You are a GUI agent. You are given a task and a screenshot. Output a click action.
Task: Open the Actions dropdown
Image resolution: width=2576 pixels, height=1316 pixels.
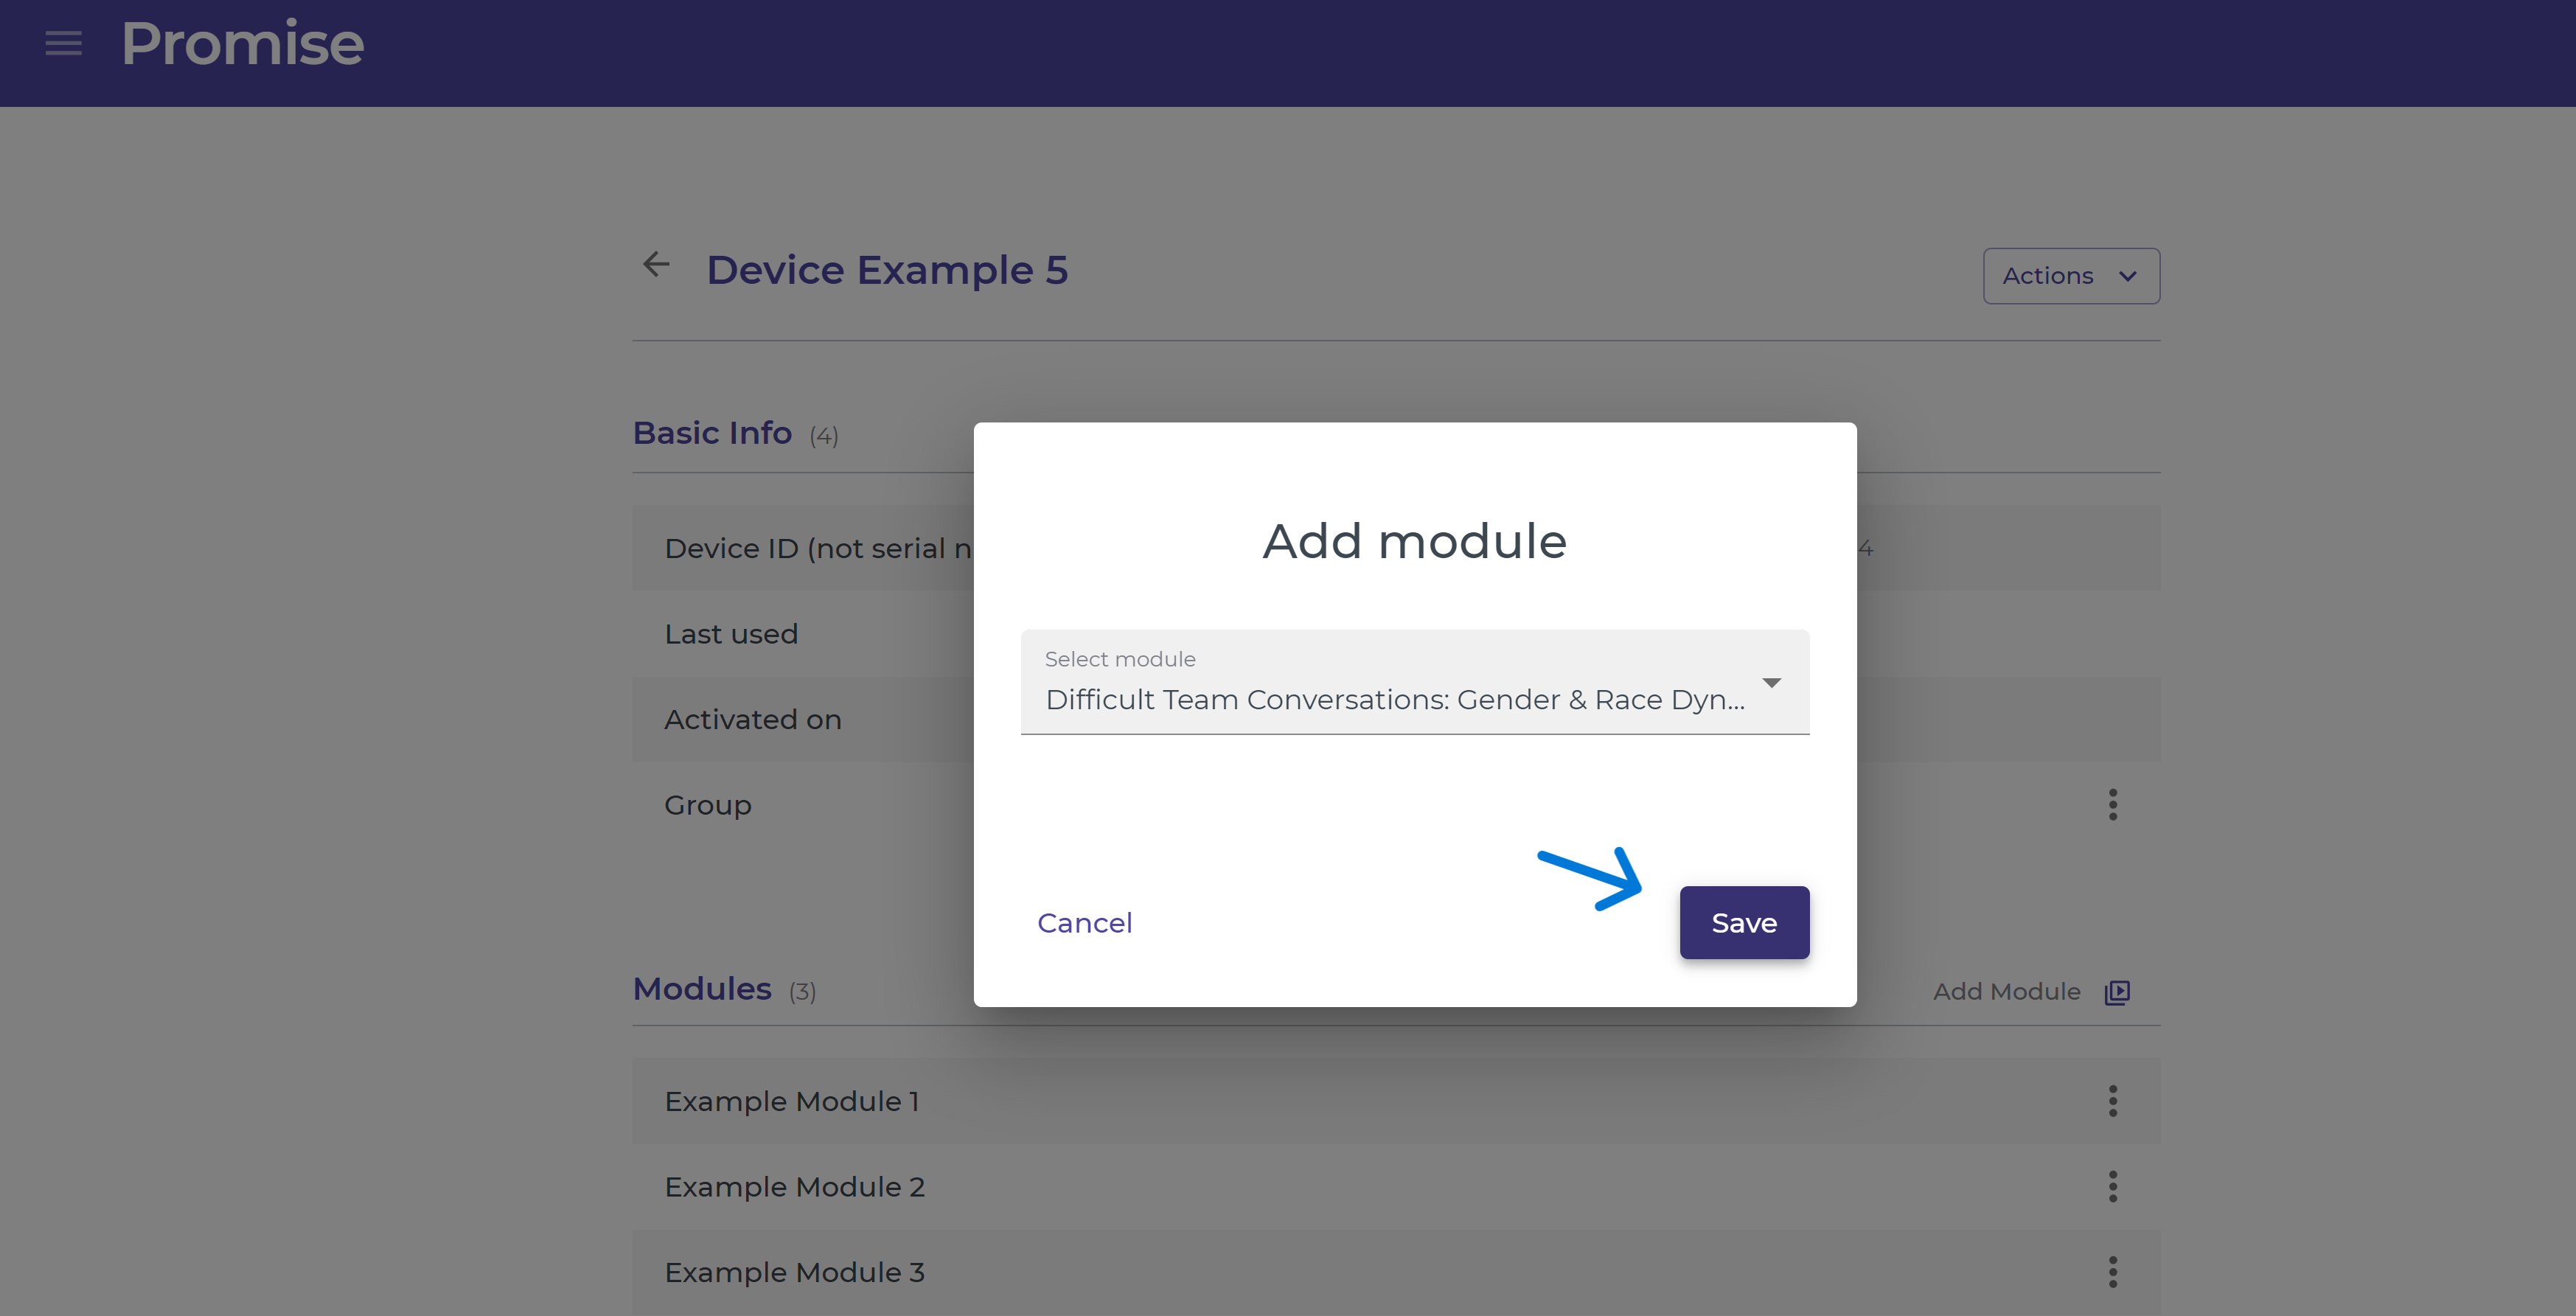[x=2070, y=276]
